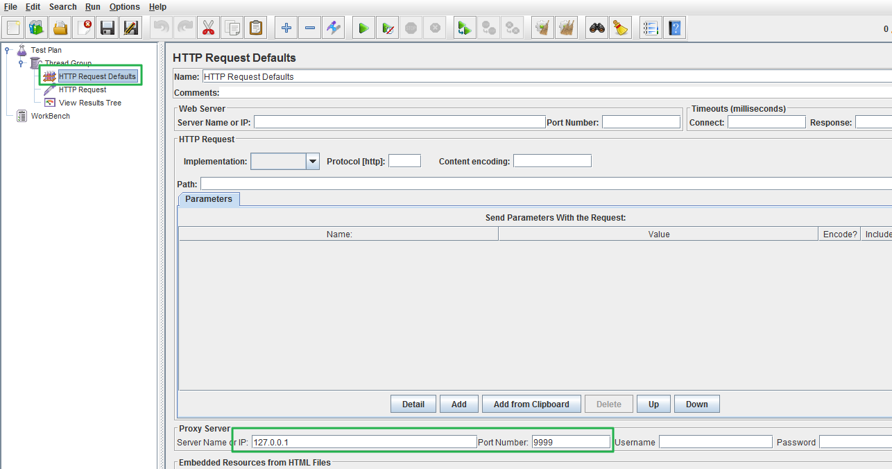Image resolution: width=892 pixels, height=469 pixels.
Task: Open the Templates toolbar icon
Action: click(37, 28)
